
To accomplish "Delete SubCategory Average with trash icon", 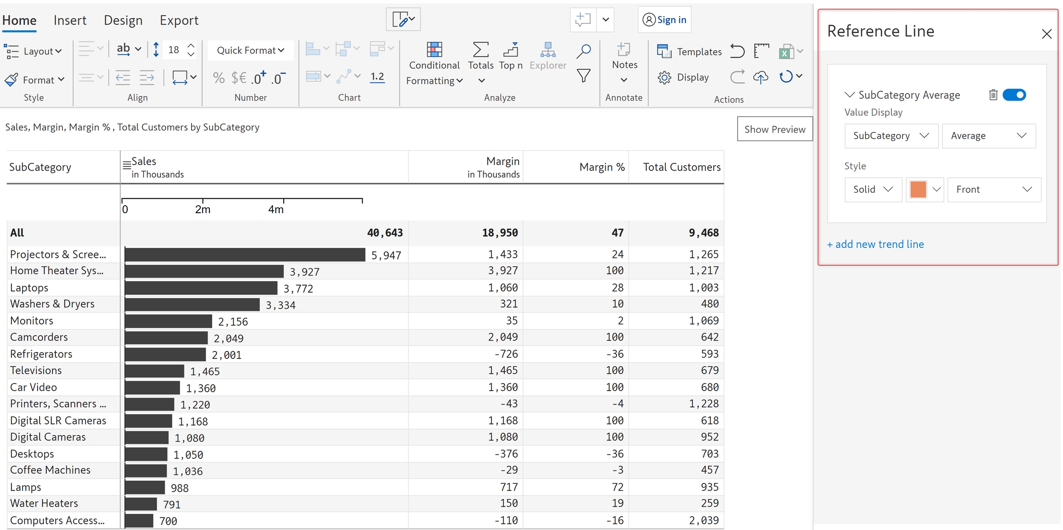I will [x=993, y=95].
